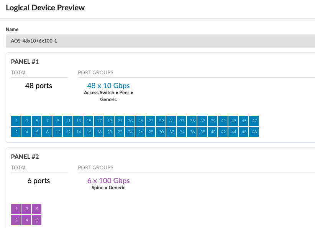Select purple port 6 in Panel #2

point(37,220)
